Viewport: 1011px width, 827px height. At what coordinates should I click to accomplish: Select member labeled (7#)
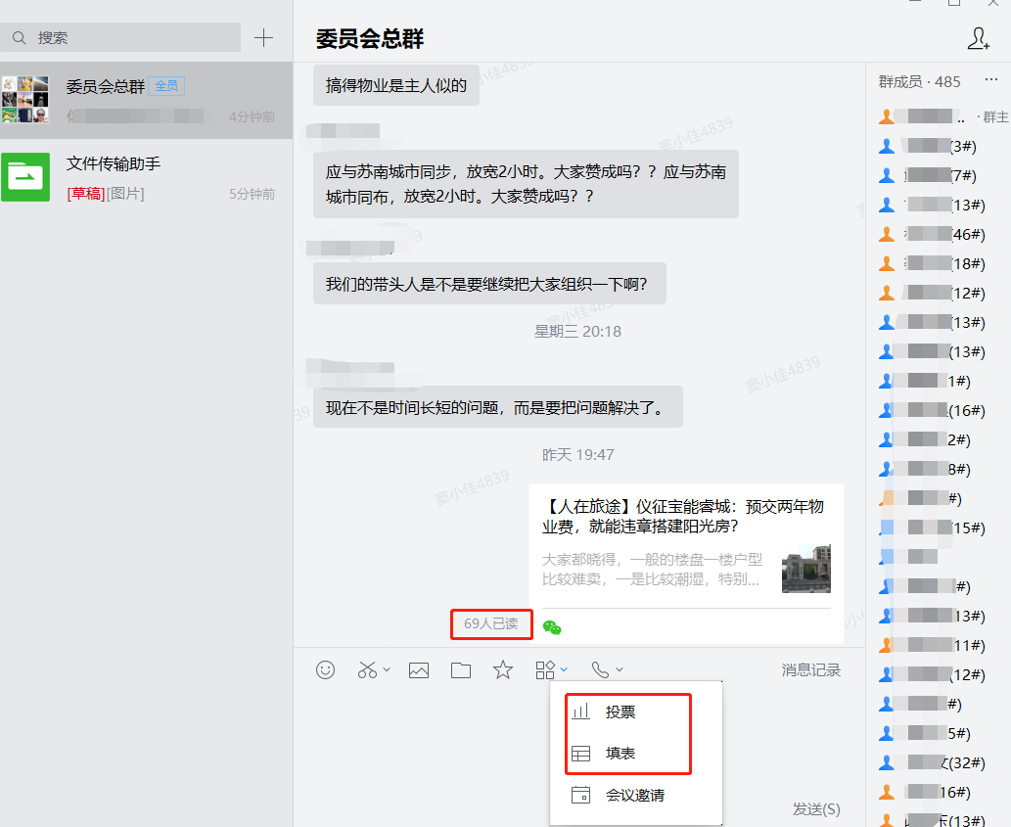928,175
